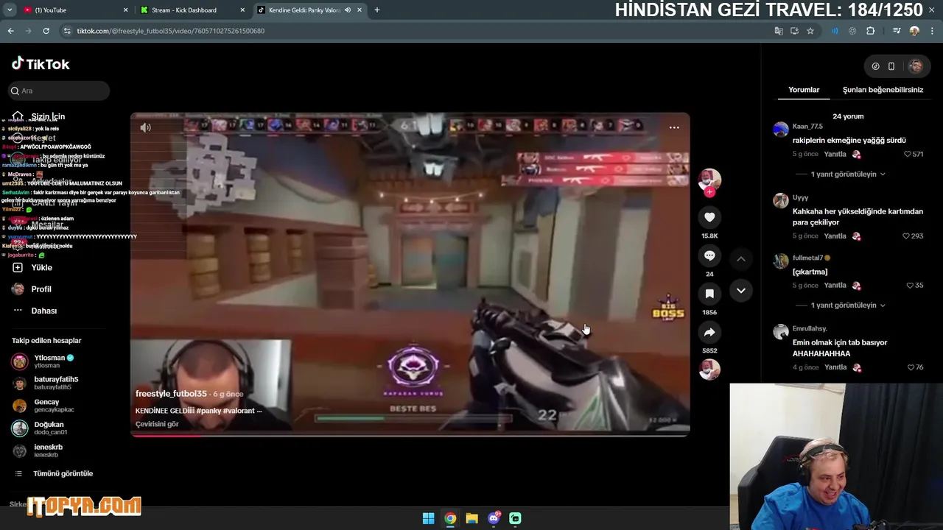Open Google Translate icon in address bar
Viewport: 943px width, 530px height.
779,31
